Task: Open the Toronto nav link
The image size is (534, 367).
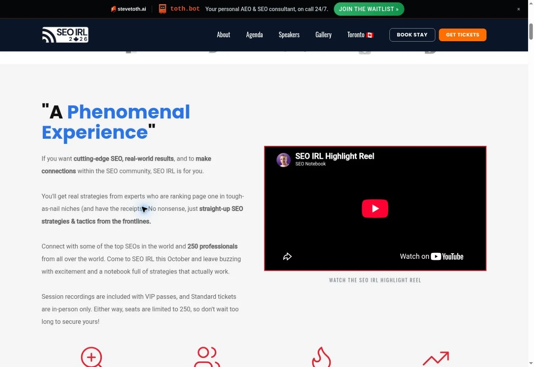Action: [360, 35]
